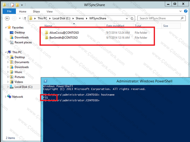Click the search magnifier icon
This screenshot has height=142, width=190.
click(x=182, y=18)
